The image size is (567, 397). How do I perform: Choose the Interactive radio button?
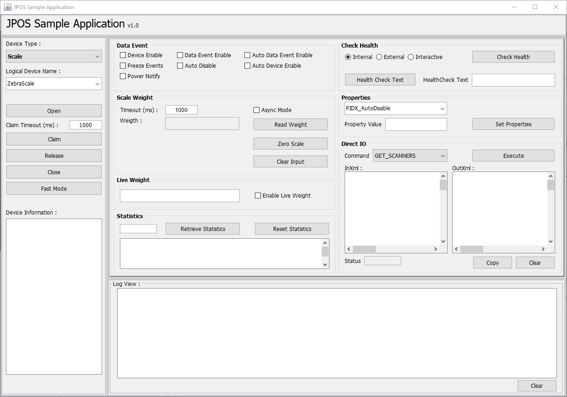tap(410, 57)
